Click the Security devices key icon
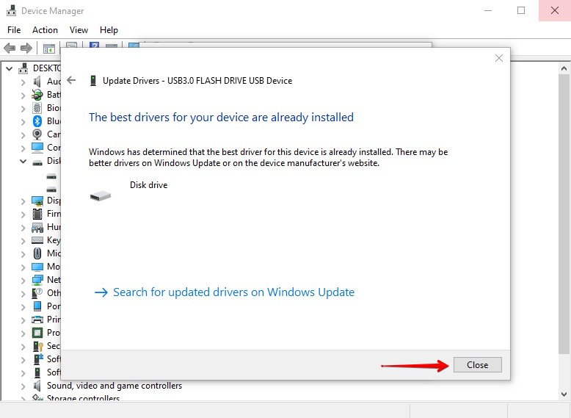 [x=37, y=346]
